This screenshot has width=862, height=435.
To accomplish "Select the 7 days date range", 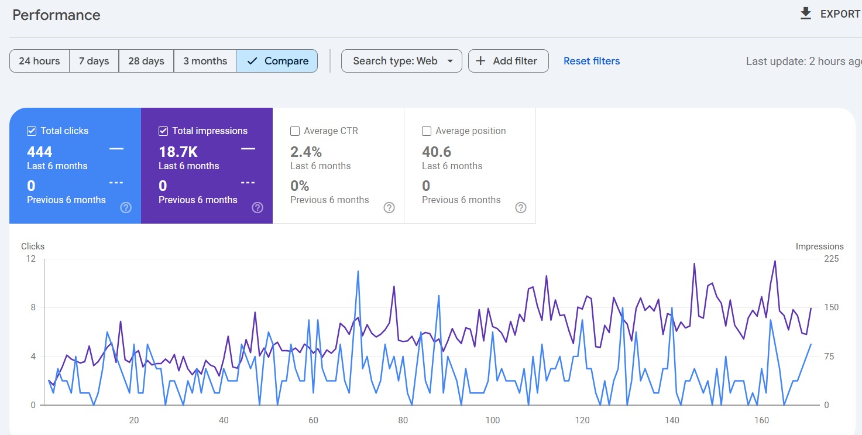I will pos(94,61).
